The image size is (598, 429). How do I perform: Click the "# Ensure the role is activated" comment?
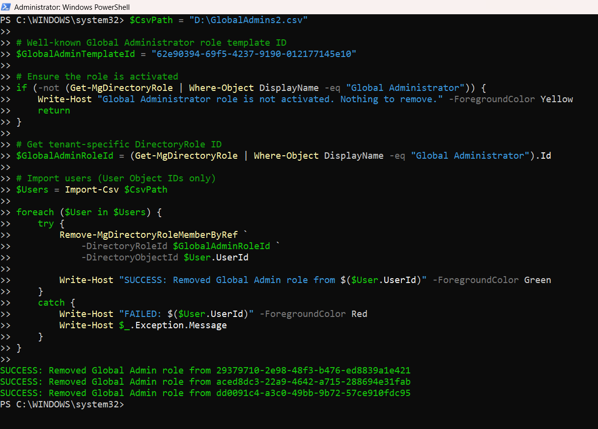[x=97, y=77]
